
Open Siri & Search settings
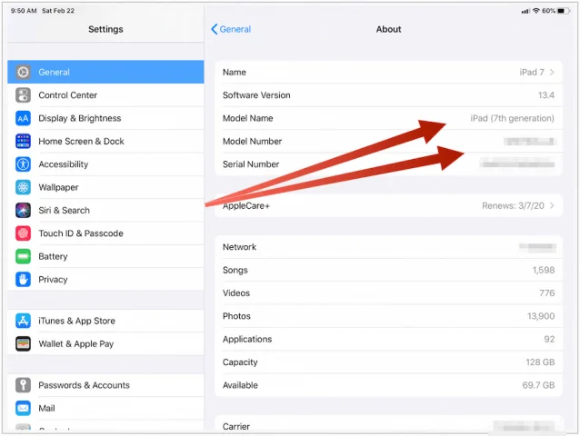(x=105, y=210)
